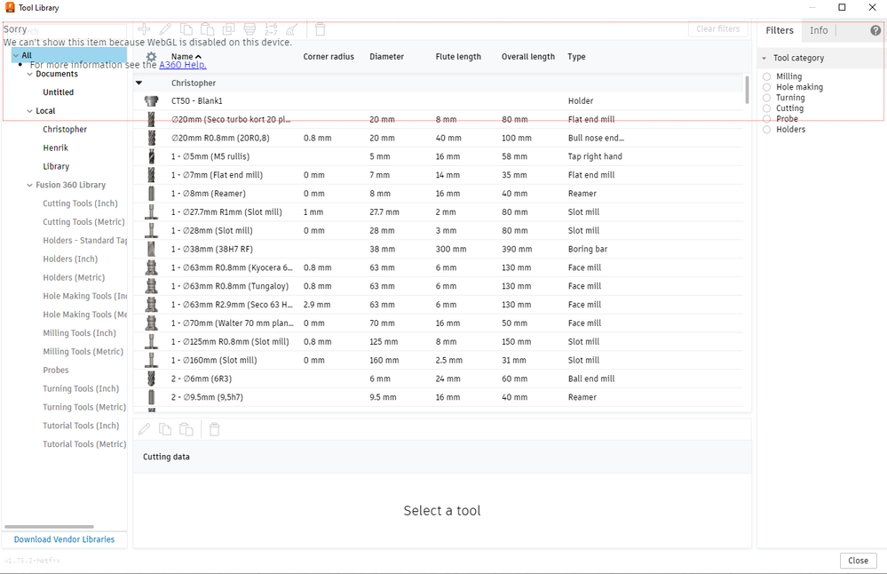
Task: Click the holder icon in top toolbar
Action: [x=249, y=28]
